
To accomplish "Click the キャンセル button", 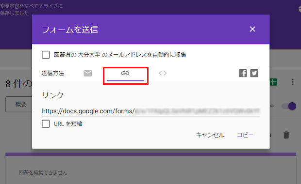I will (x=210, y=135).
